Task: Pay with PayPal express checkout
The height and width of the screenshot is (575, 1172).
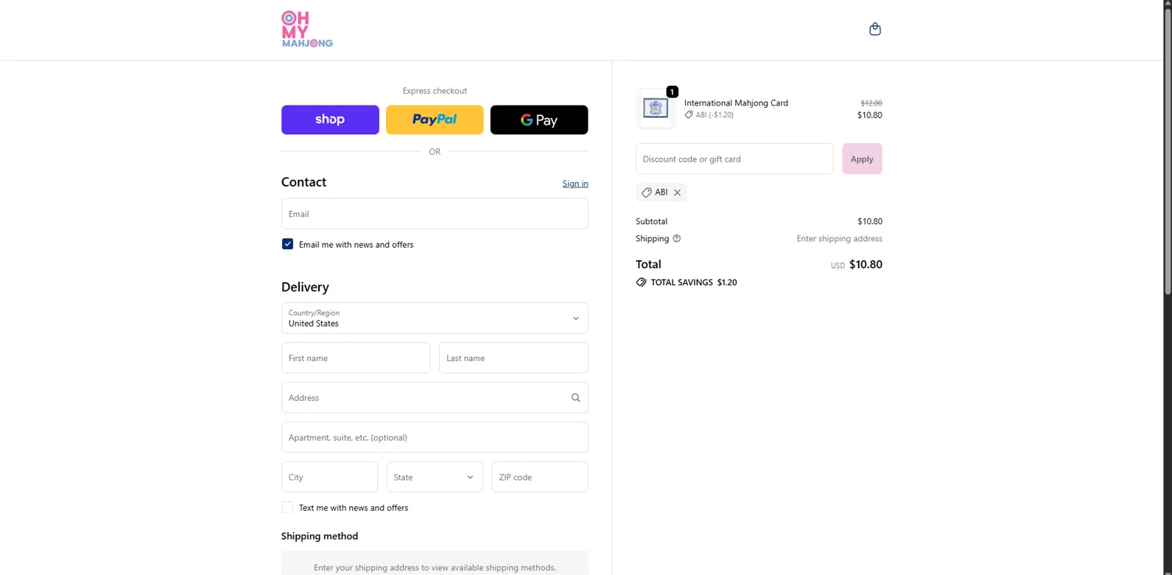Action: pyautogui.click(x=434, y=120)
